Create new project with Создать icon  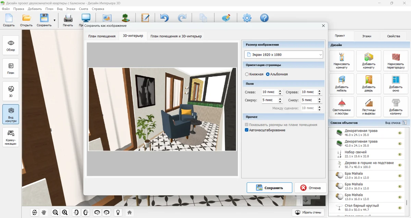coord(9,20)
